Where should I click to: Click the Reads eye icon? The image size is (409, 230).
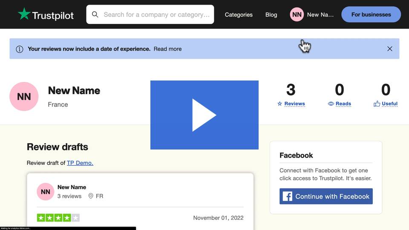(x=331, y=104)
